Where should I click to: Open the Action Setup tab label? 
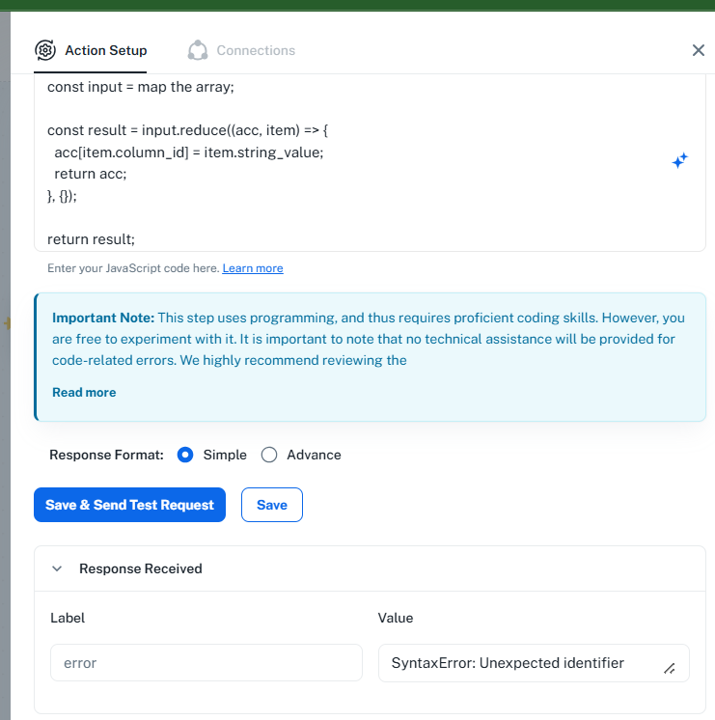pos(105,50)
